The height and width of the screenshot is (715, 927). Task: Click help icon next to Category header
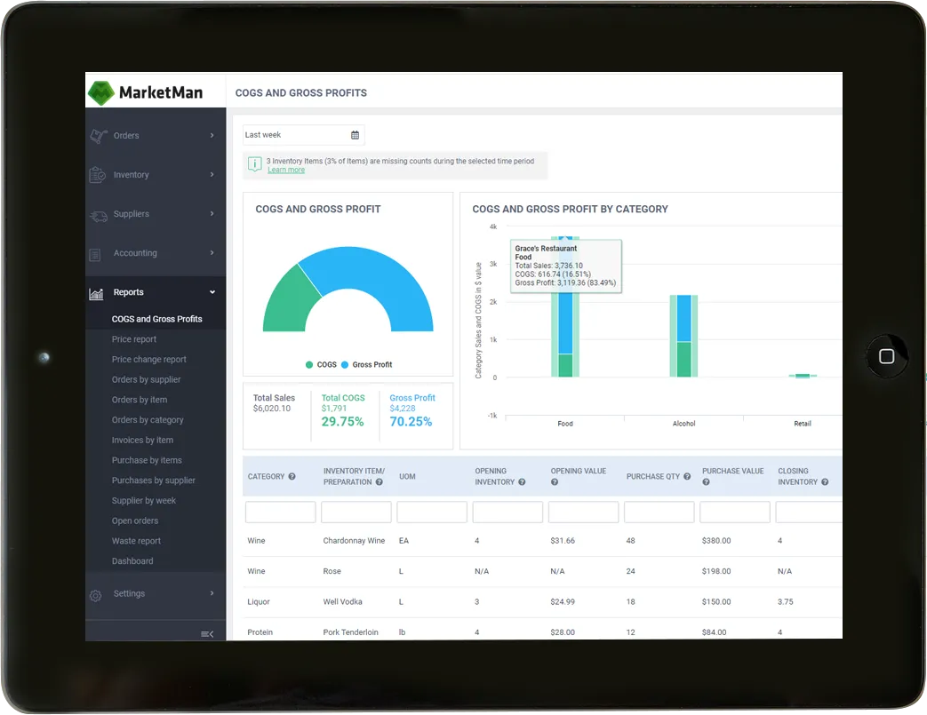(x=292, y=477)
